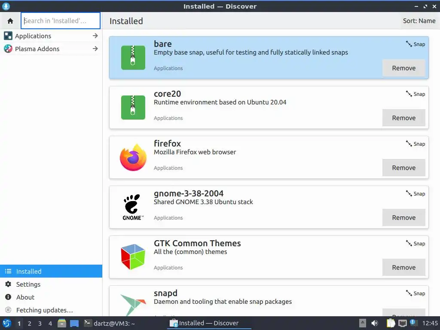Click the Discover icon in title bar
Viewport: 440px width, 330px height.
tap(6, 6)
